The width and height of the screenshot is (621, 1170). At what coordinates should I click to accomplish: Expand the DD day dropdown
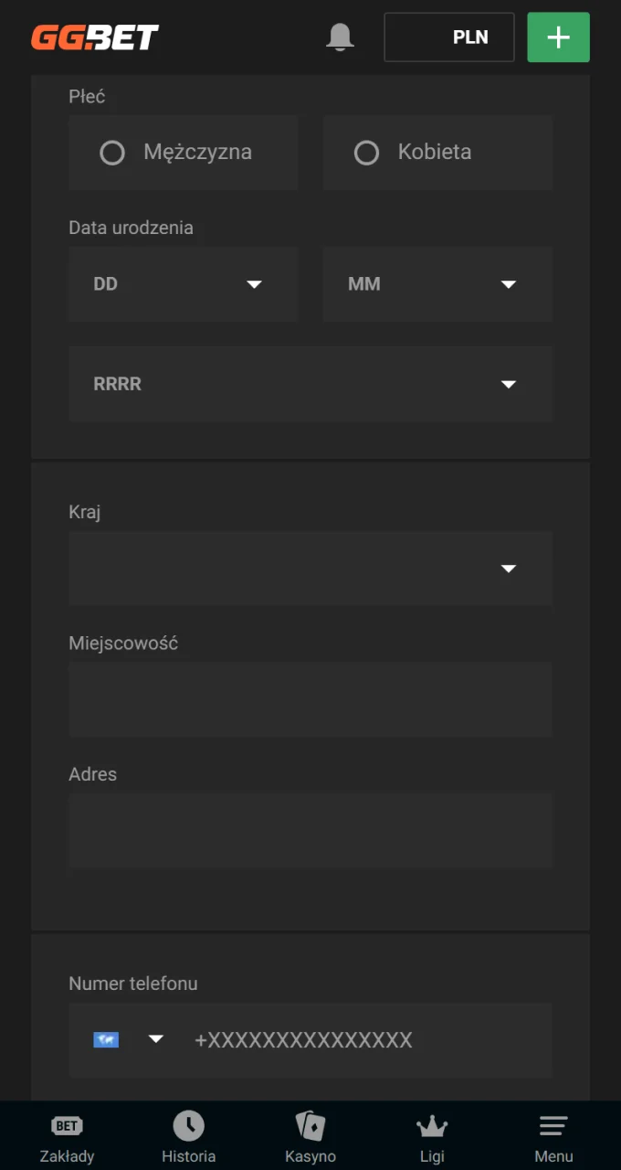[184, 284]
